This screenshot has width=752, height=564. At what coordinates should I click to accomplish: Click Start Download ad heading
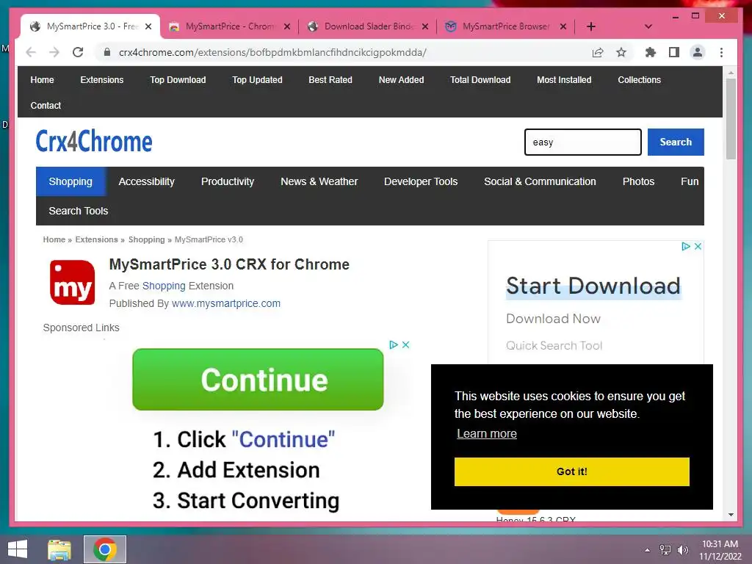tap(593, 286)
